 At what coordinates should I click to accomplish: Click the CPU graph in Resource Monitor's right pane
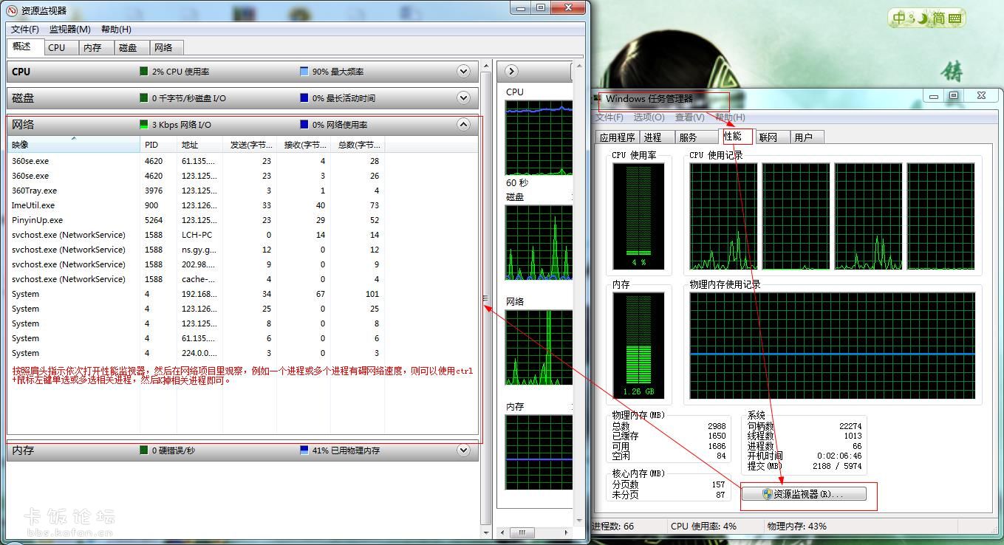pos(539,137)
